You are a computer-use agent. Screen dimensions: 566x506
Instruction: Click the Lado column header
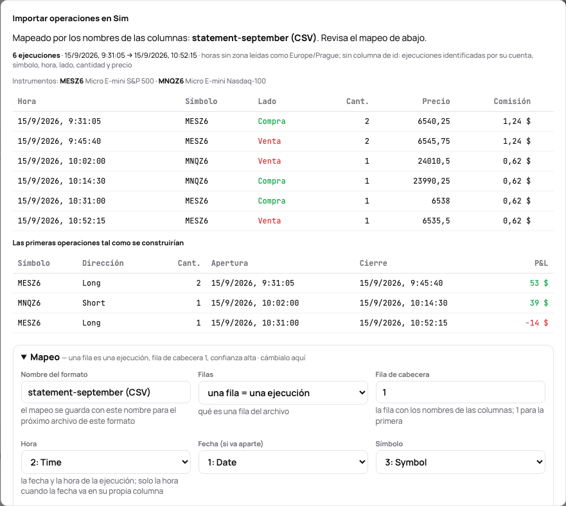coord(267,101)
